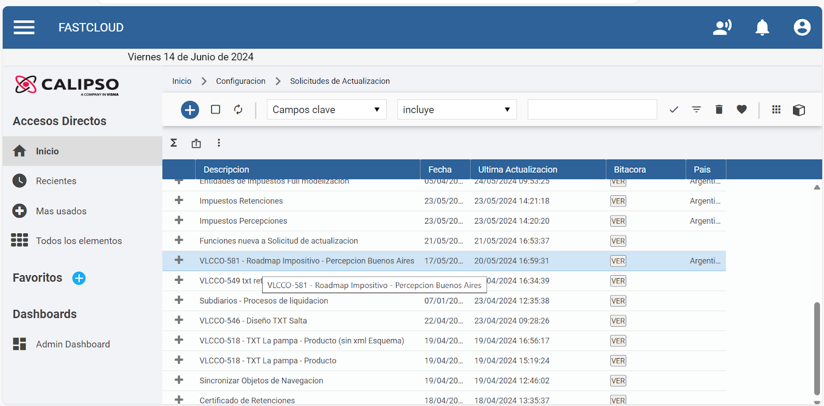Expand the Impuestos Percepciones row
This screenshot has height=406, width=824.
(179, 220)
